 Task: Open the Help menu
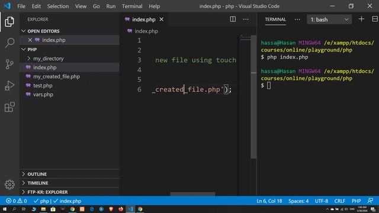[154, 7]
